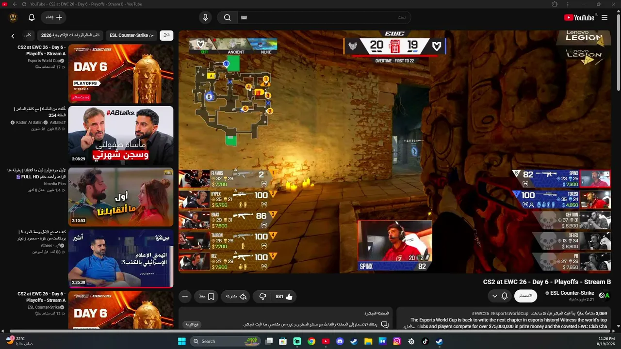Click the Join (الانضمام) button
621x349 pixels.
click(525, 296)
